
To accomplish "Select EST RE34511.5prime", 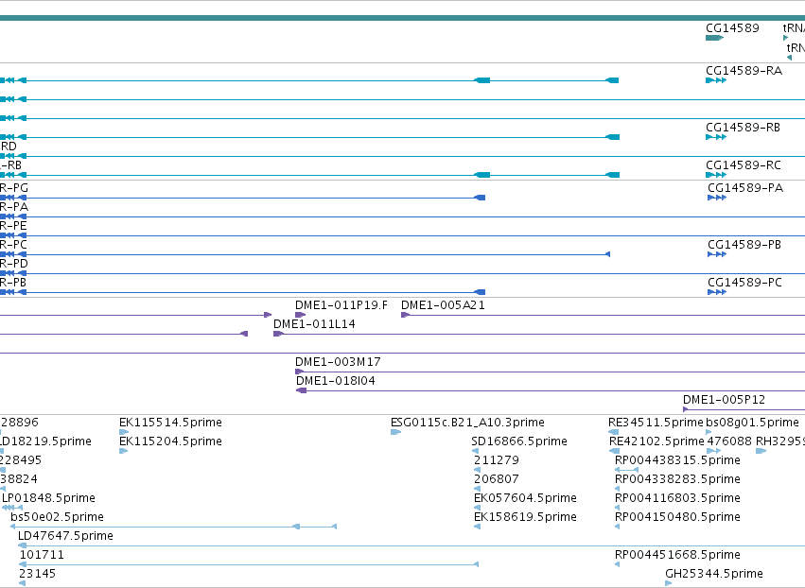I will click(x=656, y=423).
